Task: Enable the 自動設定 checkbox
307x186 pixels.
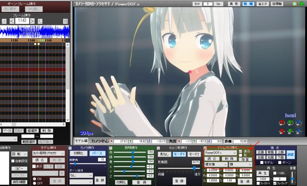Action: (13, 161)
